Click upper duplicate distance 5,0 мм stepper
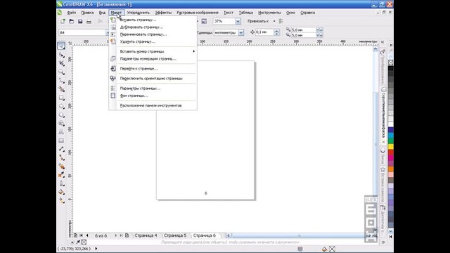 319,30
